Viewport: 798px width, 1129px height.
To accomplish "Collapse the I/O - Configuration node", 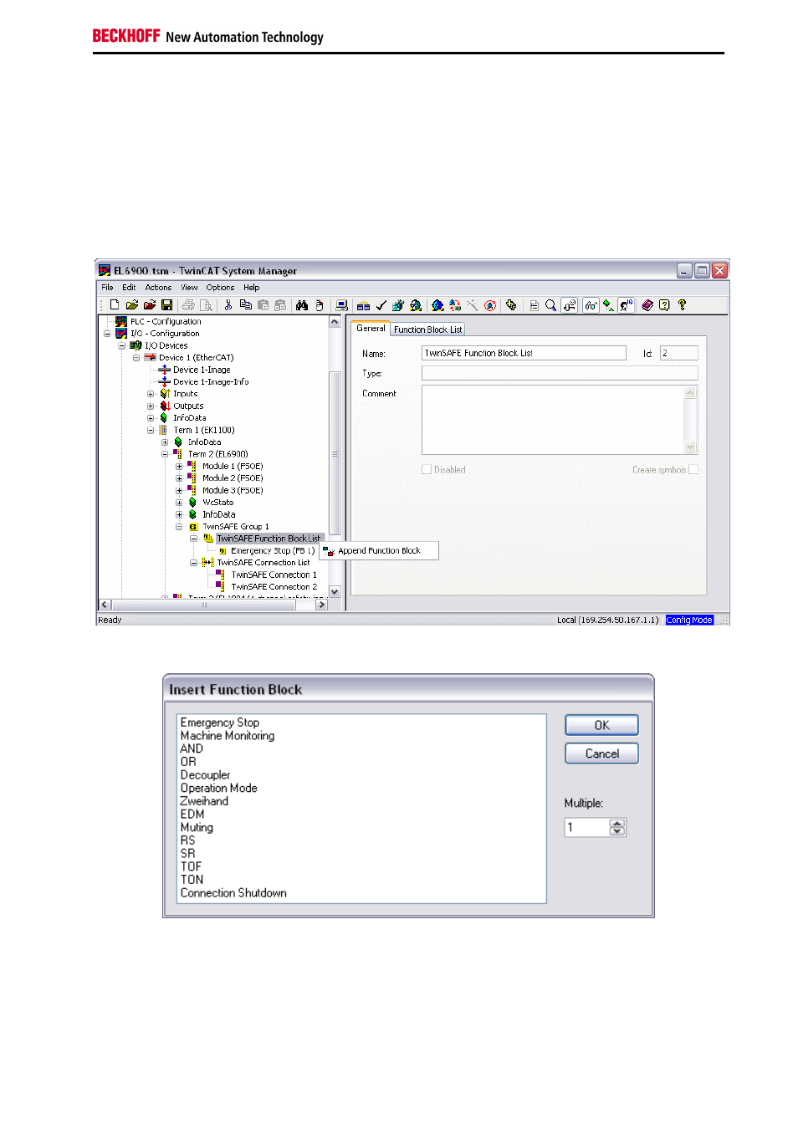I will [x=107, y=334].
